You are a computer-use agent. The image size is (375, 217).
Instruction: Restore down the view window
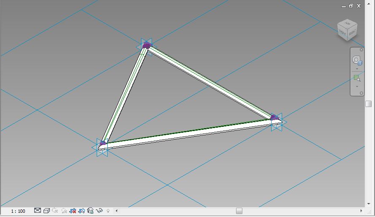pos(351,6)
